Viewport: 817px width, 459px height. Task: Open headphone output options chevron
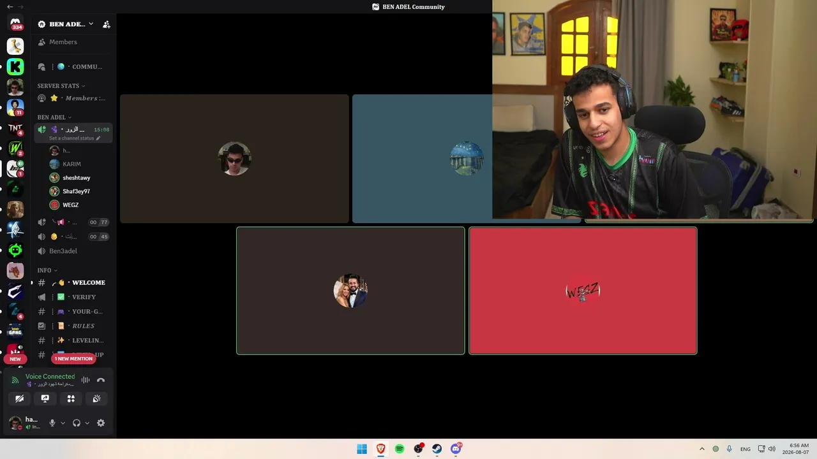(x=87, y=423)
